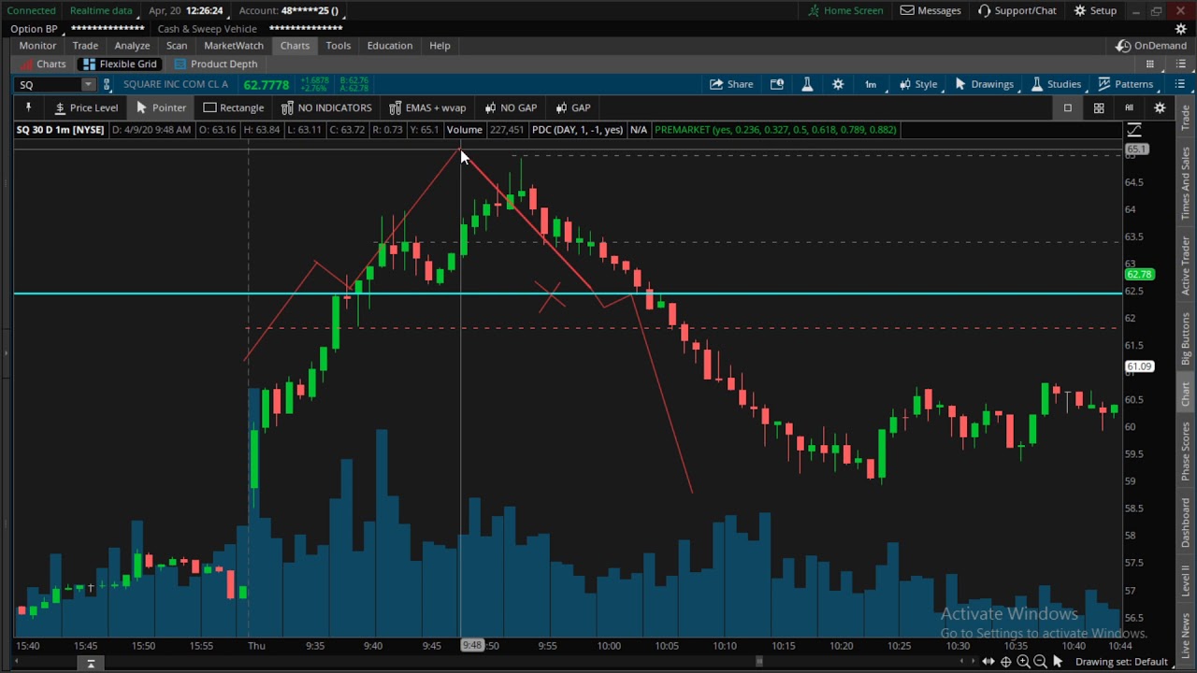Click the PREMARKET study label
The width and height of the screenshot is (1197, 673).
coord(775,130)
